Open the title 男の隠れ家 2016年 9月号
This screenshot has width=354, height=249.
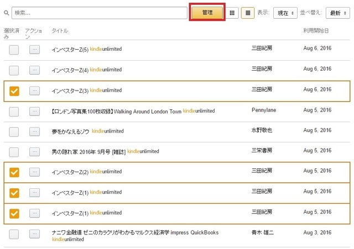(88, 152)
